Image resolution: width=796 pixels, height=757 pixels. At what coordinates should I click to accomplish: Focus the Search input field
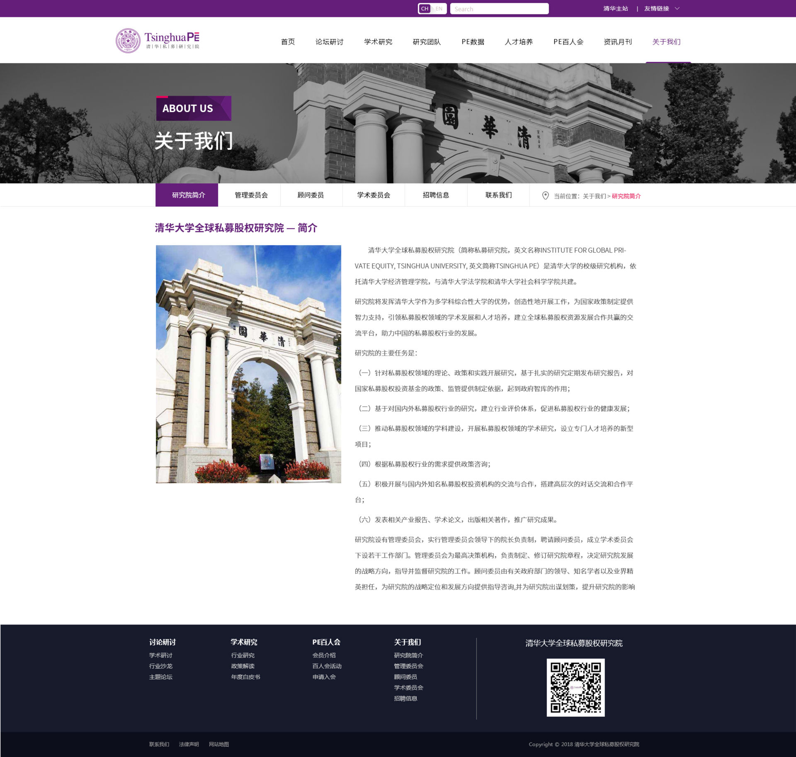499,9
